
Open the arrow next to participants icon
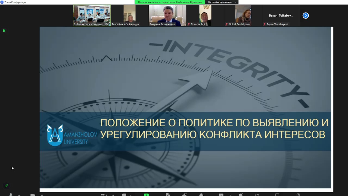[x=113, y=195]
